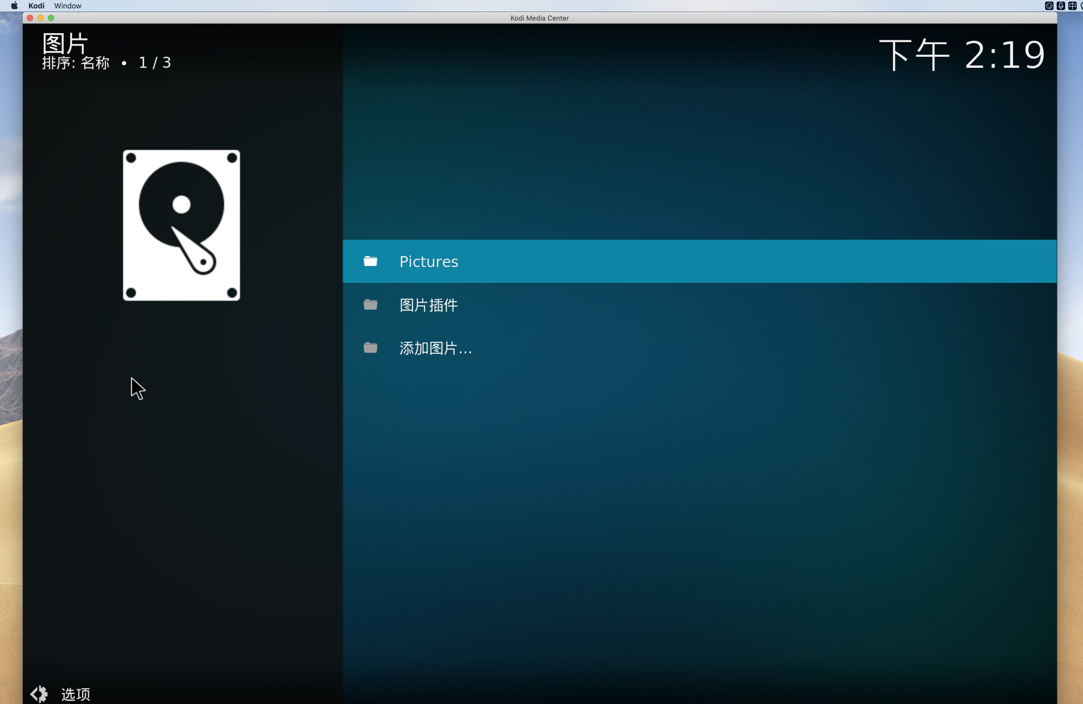The height and width of the screenshot is (704, 1083).
Task: Click the 选项 options label
Action: click(x=76, y=694)
